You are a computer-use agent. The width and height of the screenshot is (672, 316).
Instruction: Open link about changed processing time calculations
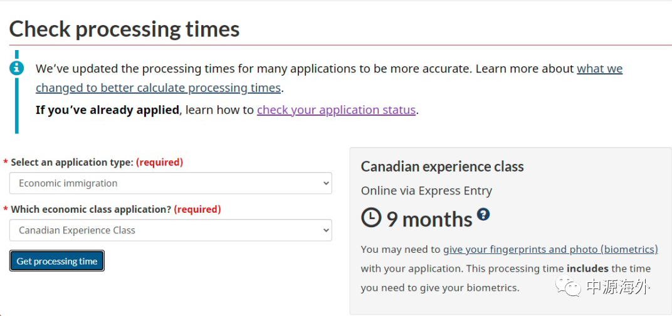[158, 88]
